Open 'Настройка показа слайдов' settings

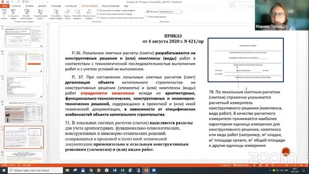[56, 14]
